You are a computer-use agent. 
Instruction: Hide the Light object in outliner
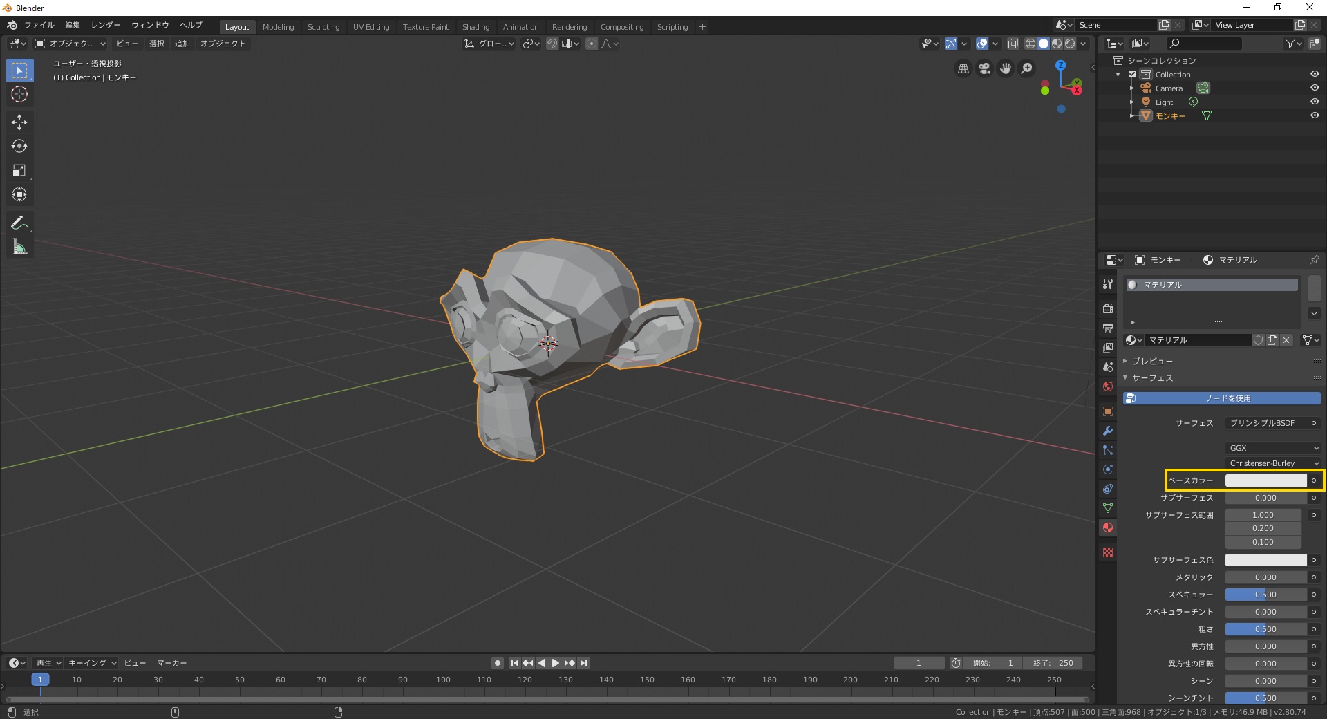click(1315, 102)
